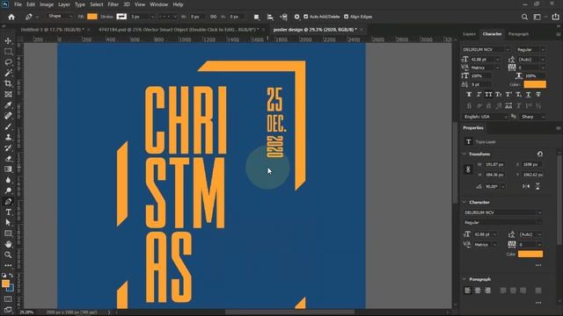Image resolution: width=563 pixels, height=316 pixels.
Task: Open the DELIRIUM NCV font dropdown in Character panel
Action: (486, 50)
